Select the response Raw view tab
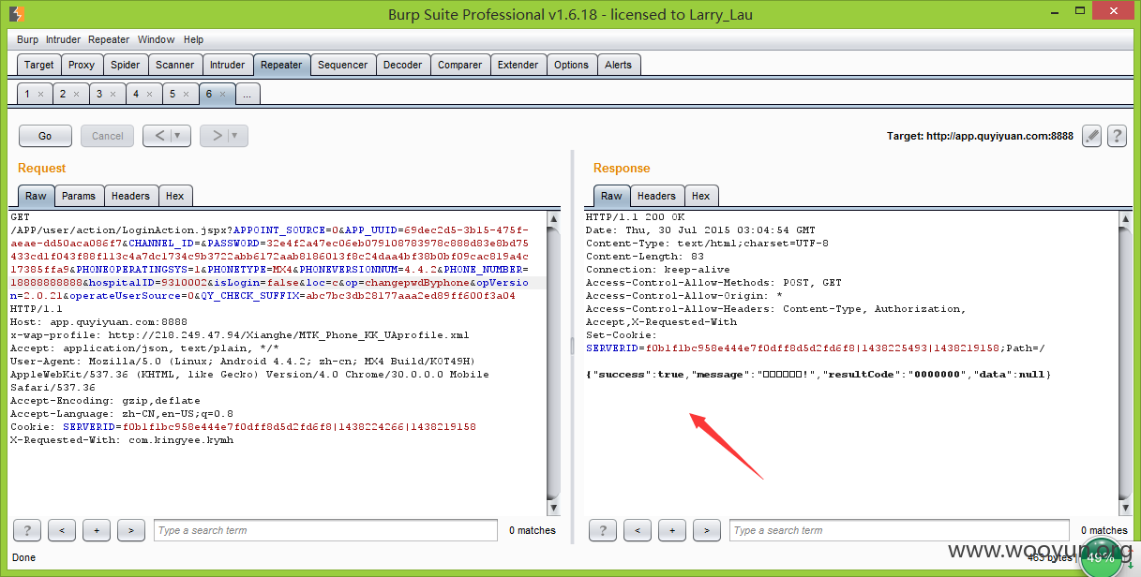Screen dimensions: 1141x577 click(611, 196)
